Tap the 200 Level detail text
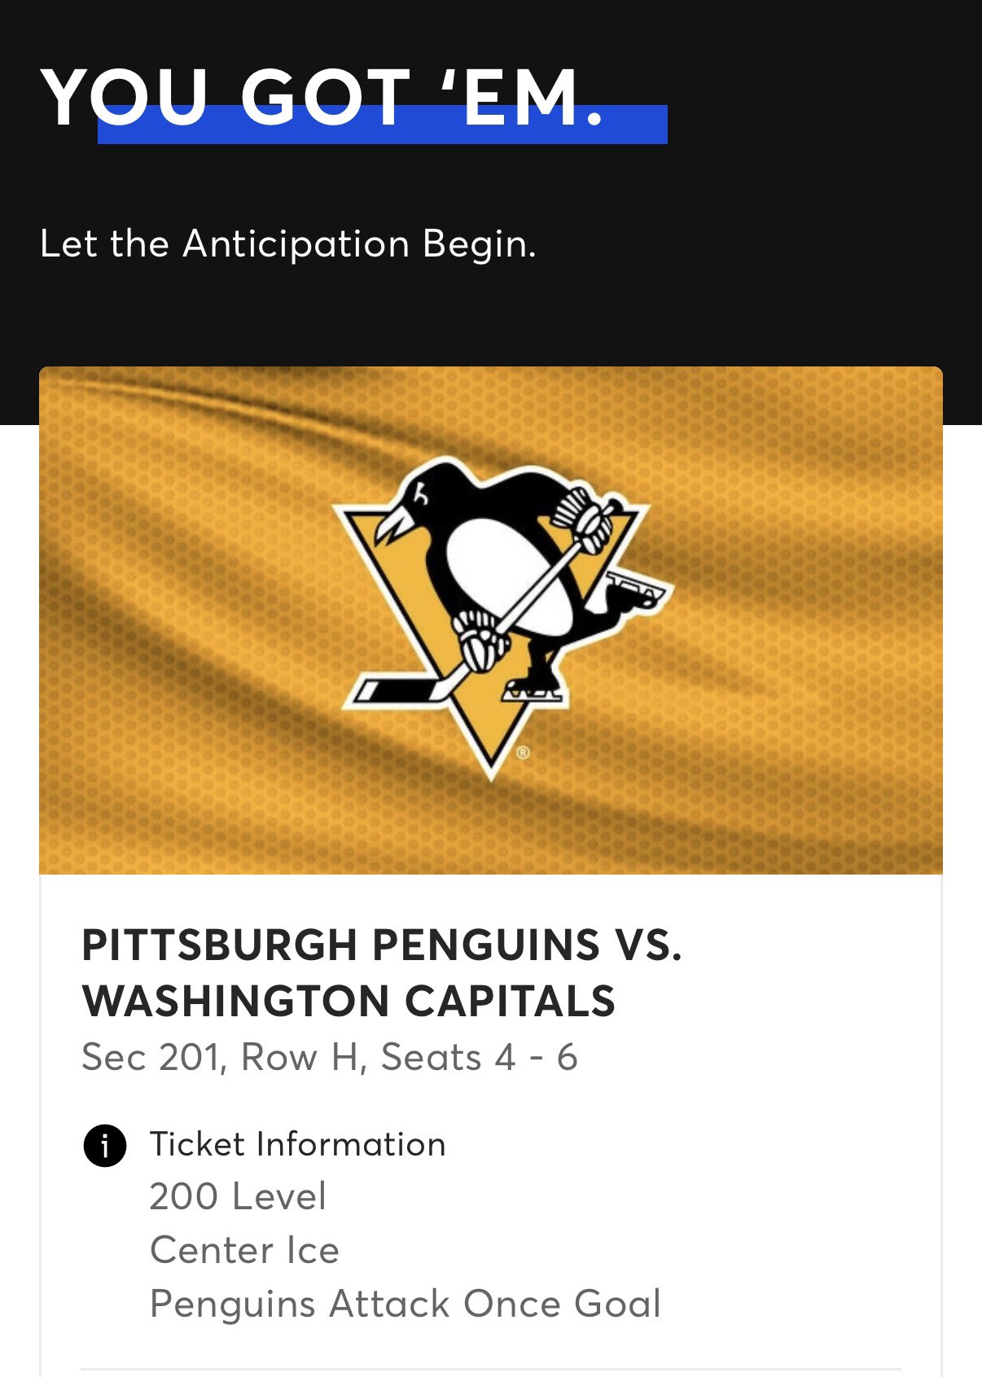The image size is (982, 1377). [x=238, y=1196]
